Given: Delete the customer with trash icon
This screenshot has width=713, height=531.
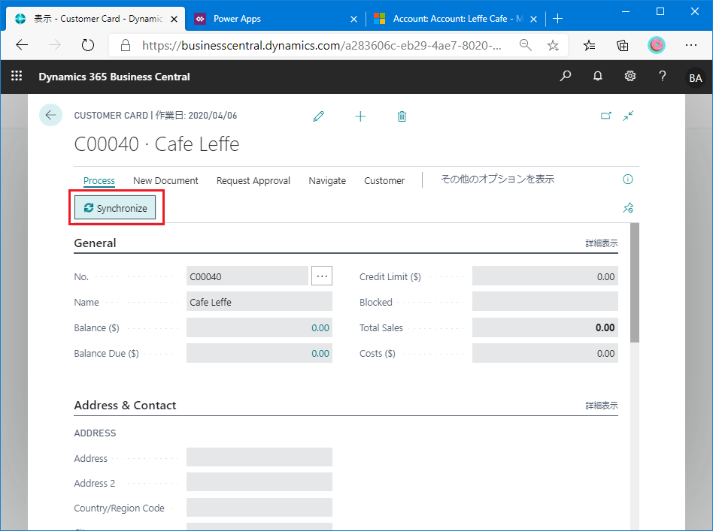Looking at the screenshot, I should (402, 116).
